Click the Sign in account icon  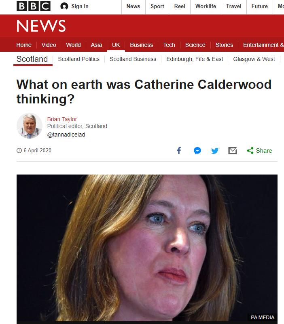pyautogui.click(x=64, y=6)
